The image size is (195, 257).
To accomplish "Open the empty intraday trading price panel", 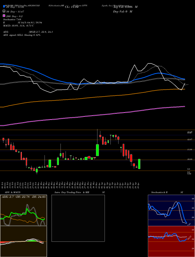I will coord(78,218).
